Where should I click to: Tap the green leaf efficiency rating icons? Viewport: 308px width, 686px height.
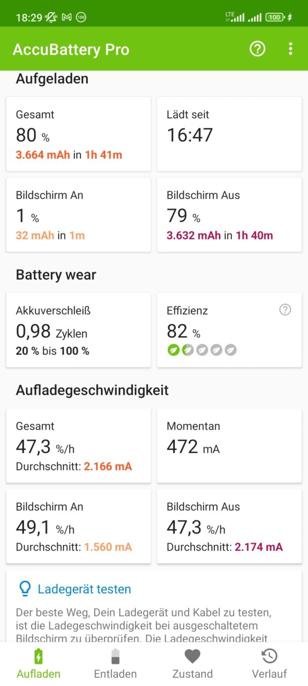click(202, 350)
